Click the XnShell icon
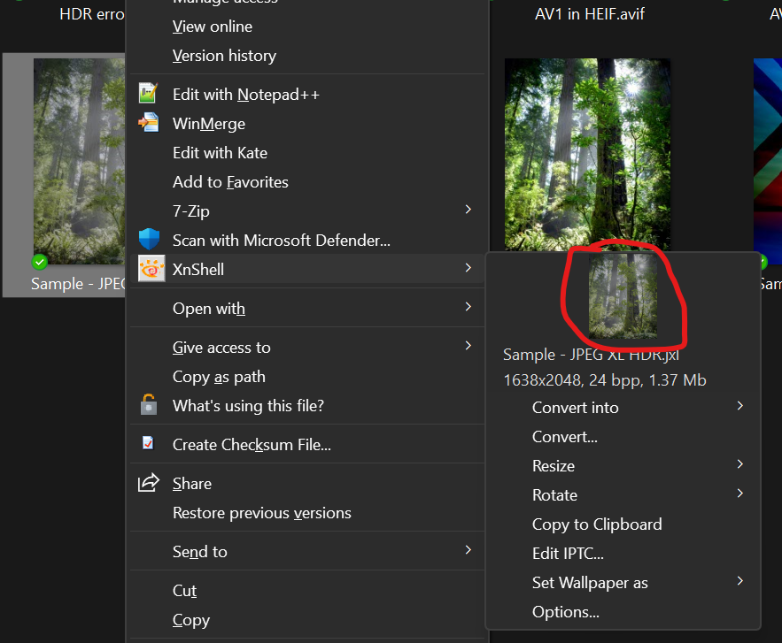Screen dimensions: 782x643 151,269
